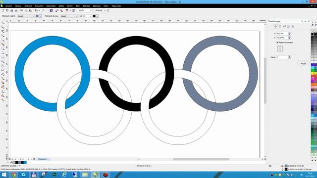Screen dimensions: 317x178
Task: Click the Redo arrow icon
Action: pyautogui.click(x=43, y=10)
